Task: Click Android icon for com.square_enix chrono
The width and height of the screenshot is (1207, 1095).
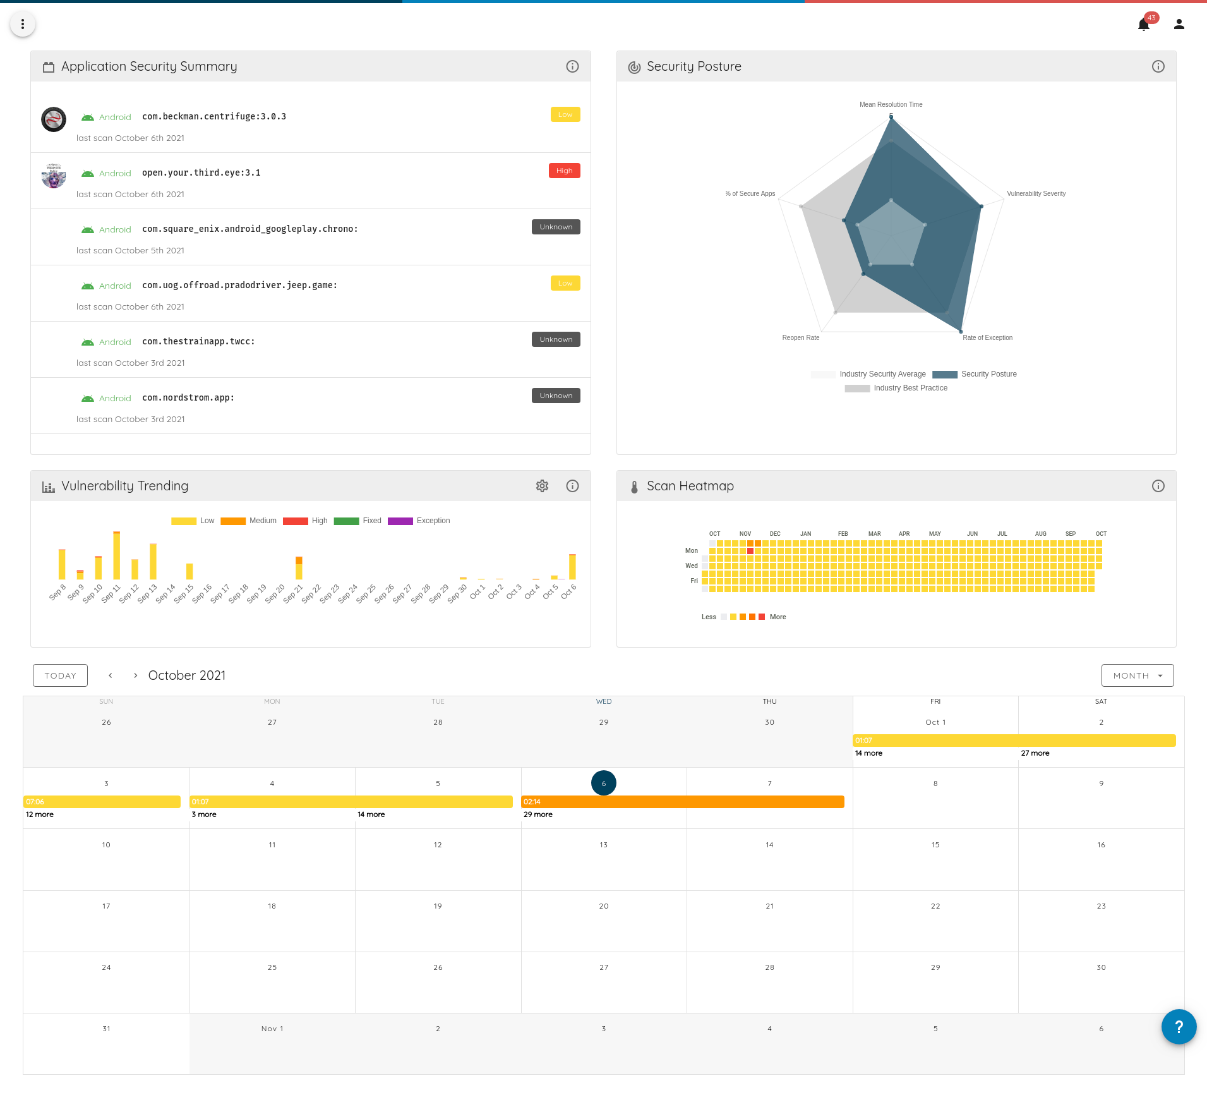Action: (88, 230)
